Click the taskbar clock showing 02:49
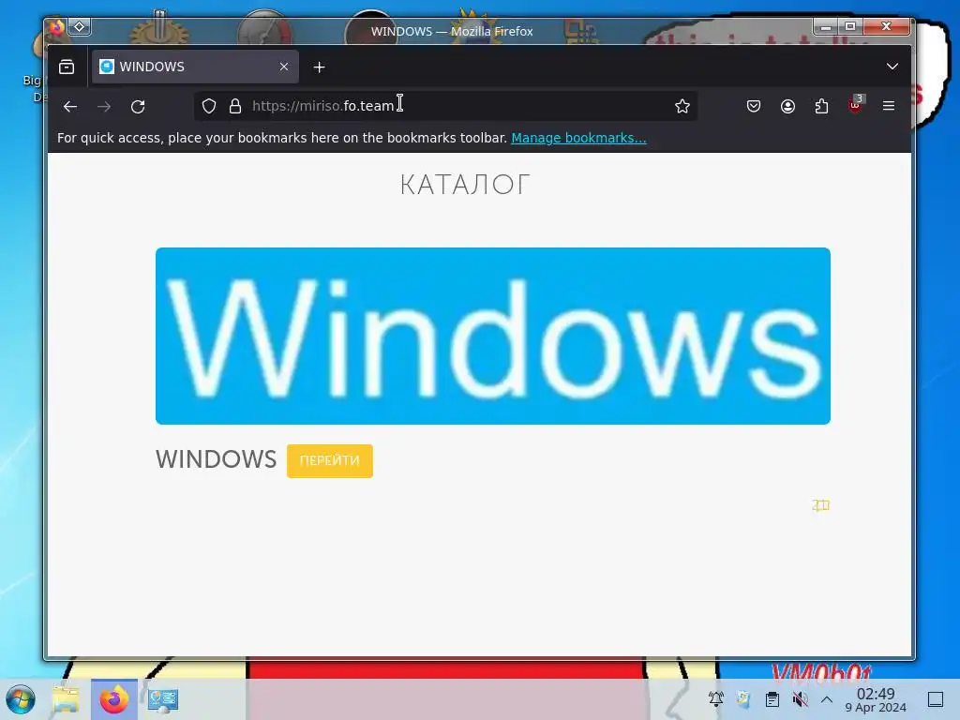960x720 pixels. [876, 699]
